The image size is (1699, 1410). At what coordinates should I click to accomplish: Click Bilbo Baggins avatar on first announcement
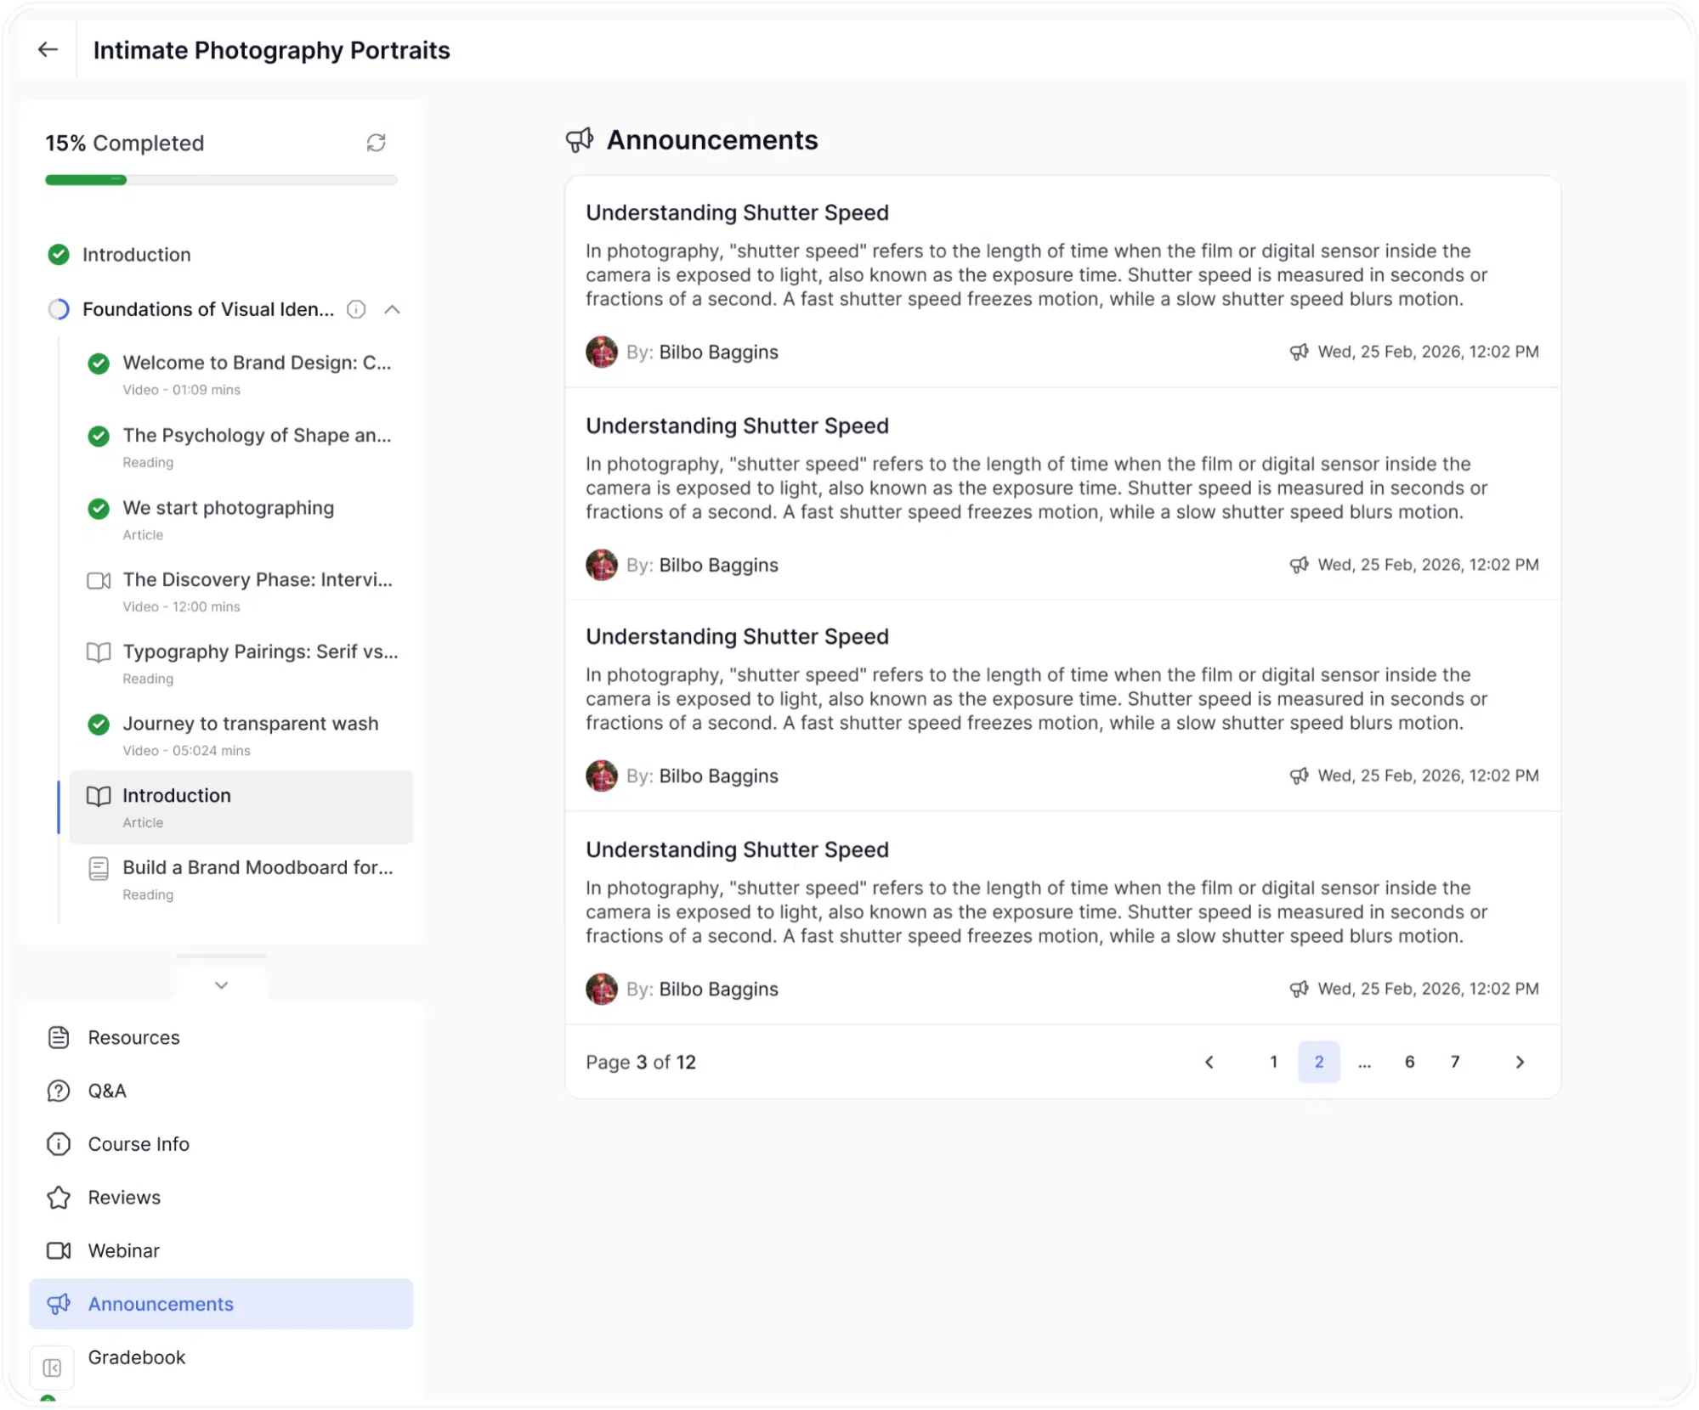[x=602, y=352]
